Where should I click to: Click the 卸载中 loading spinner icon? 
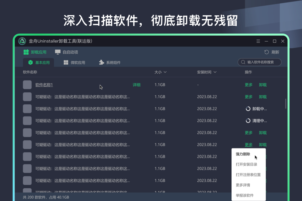point(248,109)
